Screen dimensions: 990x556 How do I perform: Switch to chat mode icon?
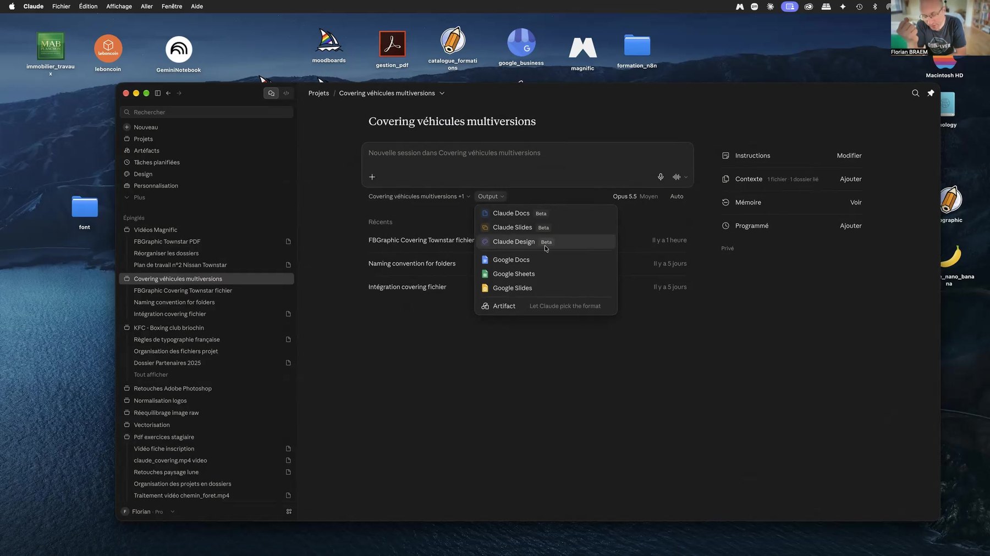[x=271, y=93]
